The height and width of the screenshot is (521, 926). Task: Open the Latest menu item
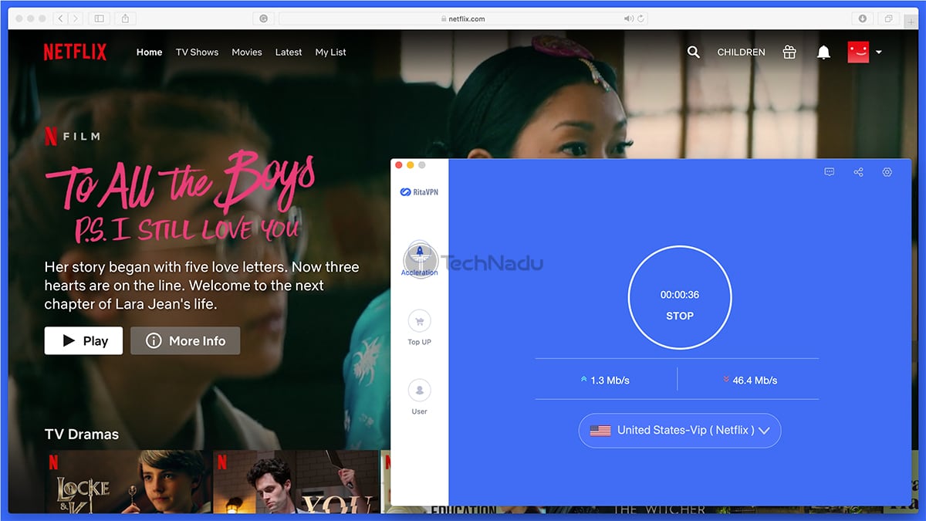click(x=289, y=52)
